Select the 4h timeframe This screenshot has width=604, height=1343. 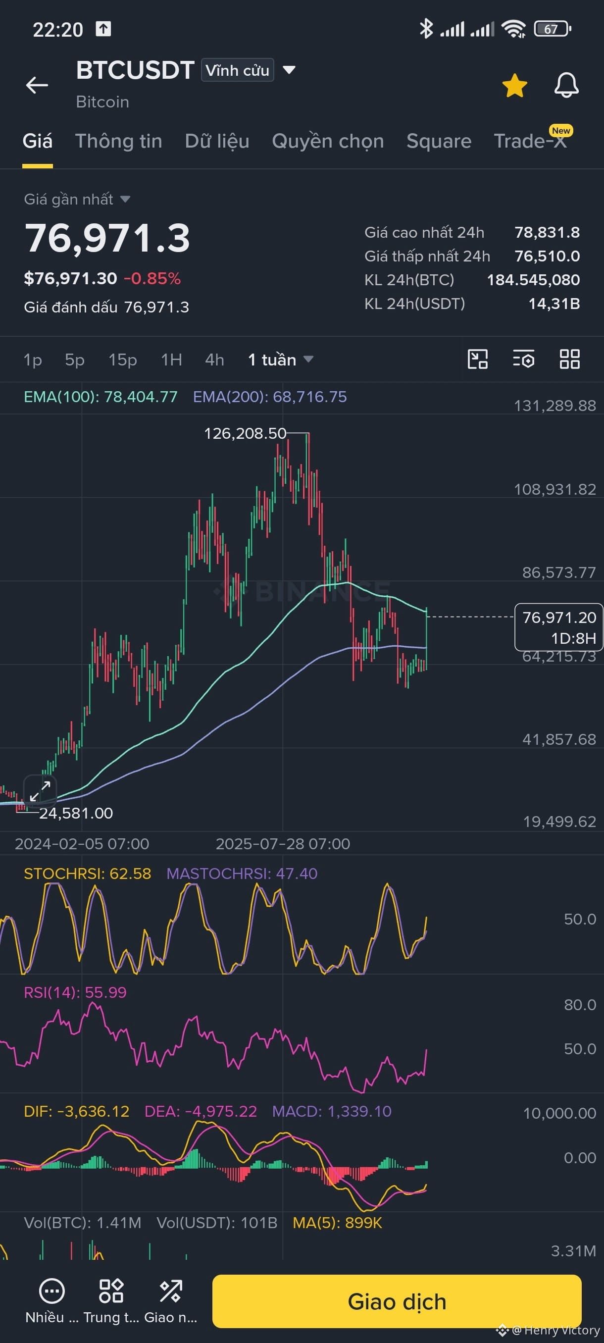(215, 360)
